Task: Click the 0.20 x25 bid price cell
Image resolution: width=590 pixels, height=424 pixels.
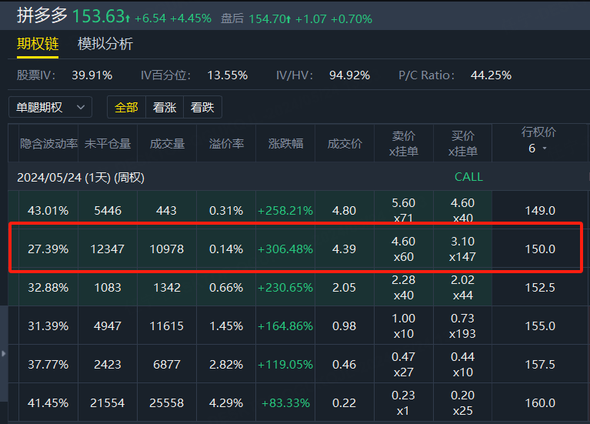Action: pos(462,402)
